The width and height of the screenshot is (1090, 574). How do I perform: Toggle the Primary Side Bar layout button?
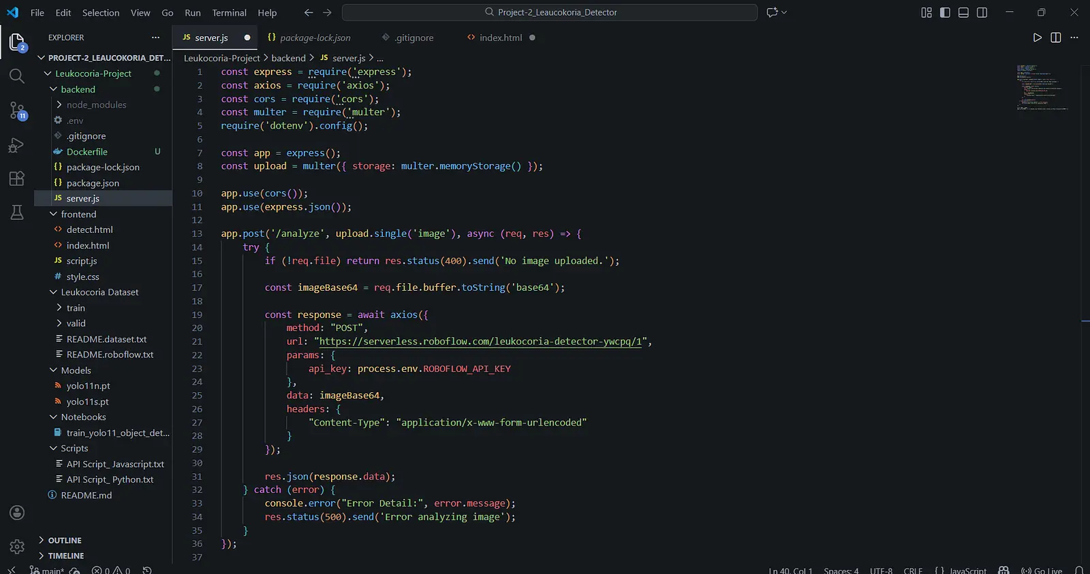point(945,12)
